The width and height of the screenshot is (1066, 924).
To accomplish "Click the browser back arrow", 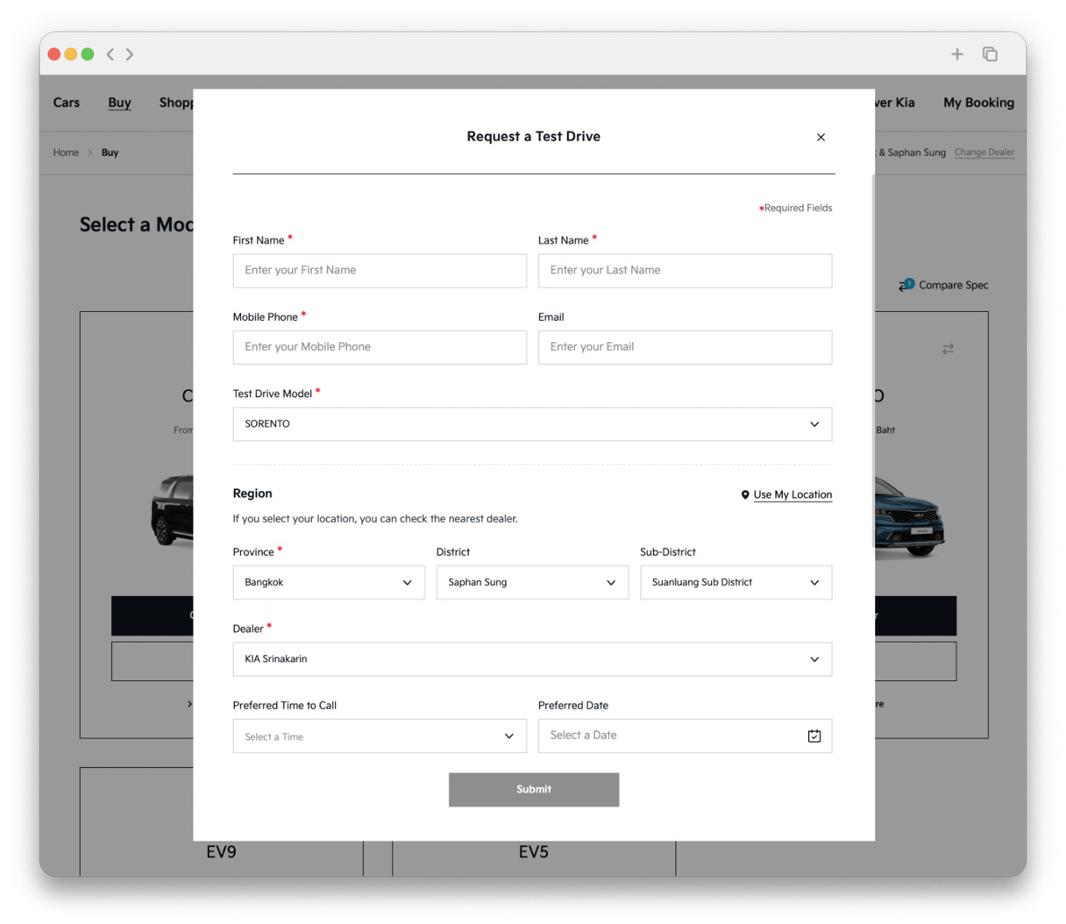I will (x=110, y=54).
